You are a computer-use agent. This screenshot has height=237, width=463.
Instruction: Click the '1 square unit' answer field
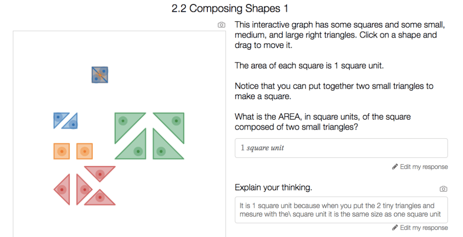pyautogui.click(x=341, y=148)
